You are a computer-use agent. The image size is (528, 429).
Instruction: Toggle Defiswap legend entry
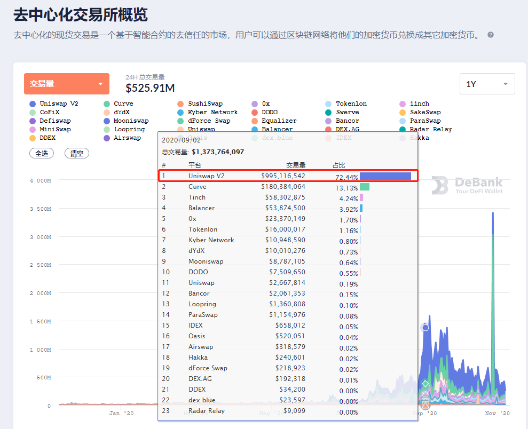pyautogui.click(x=50, y=121)
